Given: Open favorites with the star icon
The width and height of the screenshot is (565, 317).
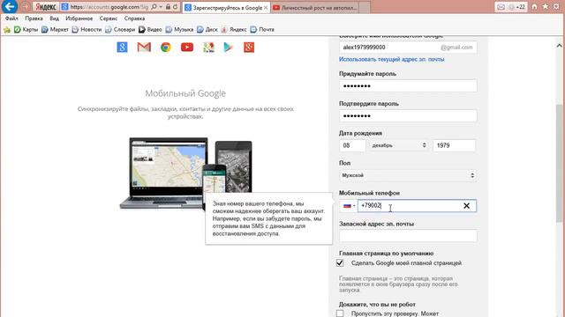Looking at the screenshot, I should tap(546, 7).
